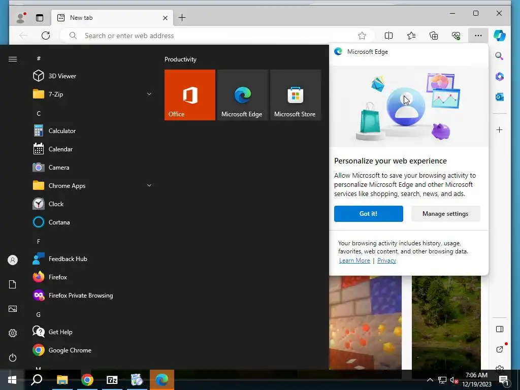The height and width of the screenshot is (390, 520).
Task: Click the # letter group header
Action: pyautogui.click(x=39, y=58)
